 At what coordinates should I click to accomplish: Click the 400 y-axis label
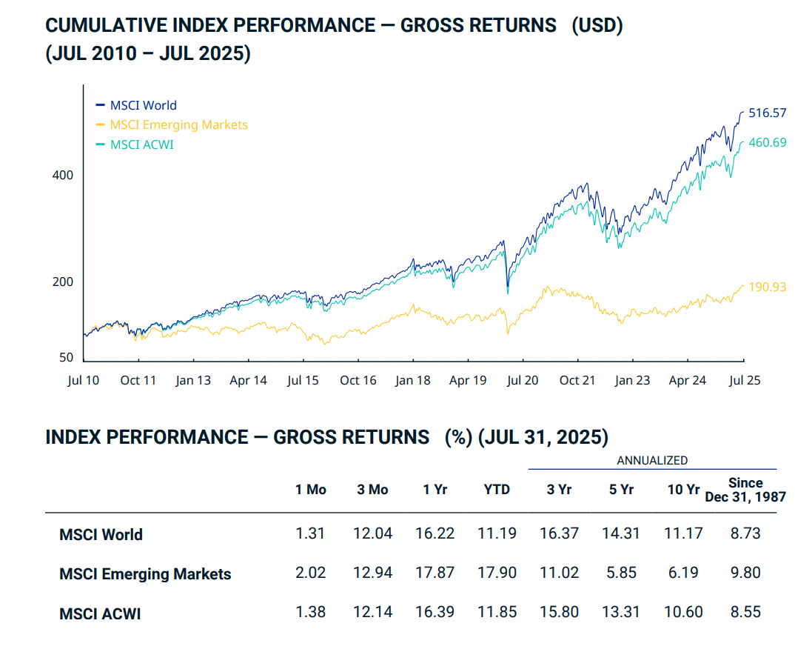click(x=63, y=176)
